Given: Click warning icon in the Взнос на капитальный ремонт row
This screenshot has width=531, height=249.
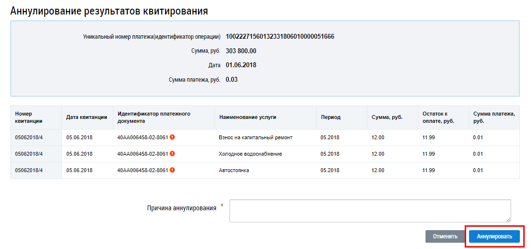Looking at the screenshot, I should click(172, 137).
